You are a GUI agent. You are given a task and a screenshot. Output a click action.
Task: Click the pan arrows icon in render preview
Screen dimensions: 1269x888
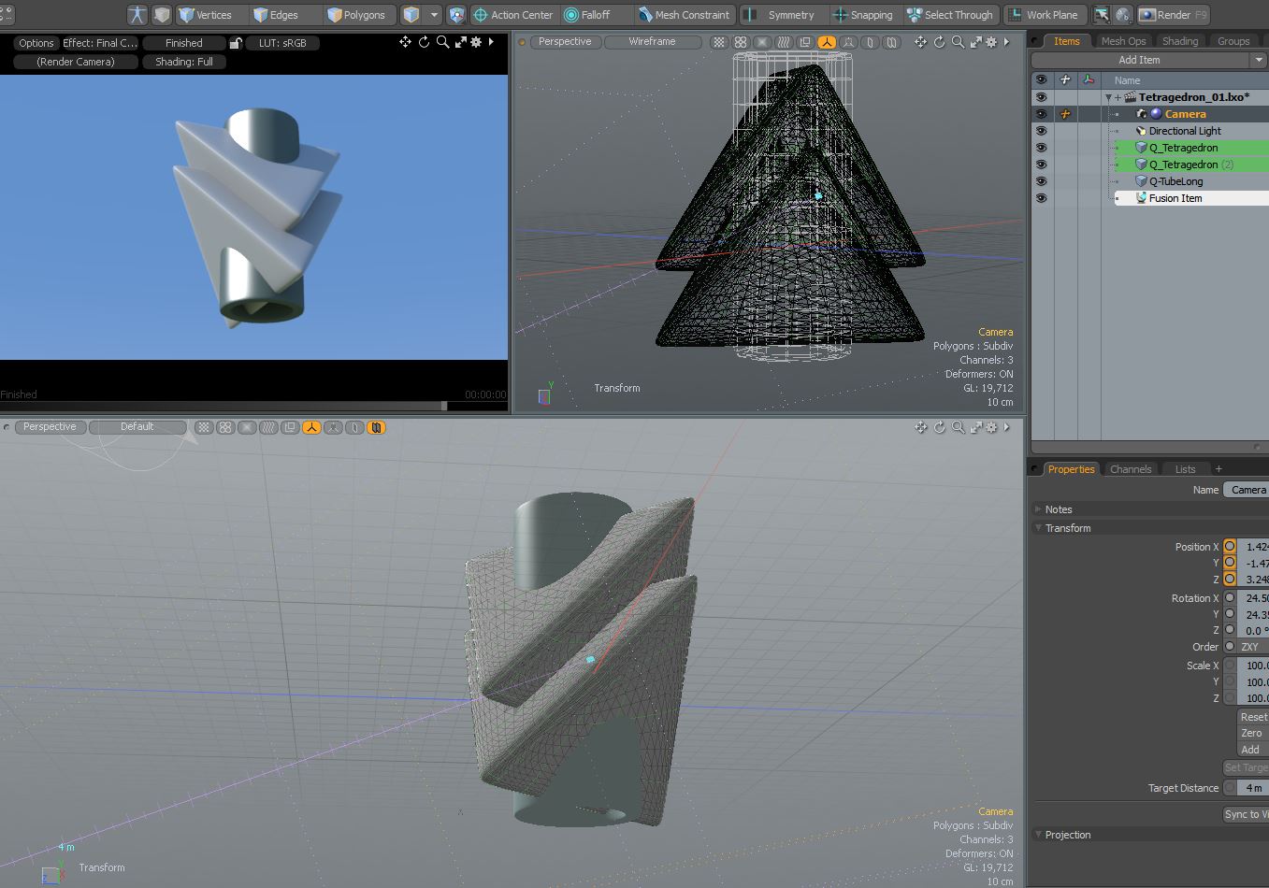tap(405, 42)
